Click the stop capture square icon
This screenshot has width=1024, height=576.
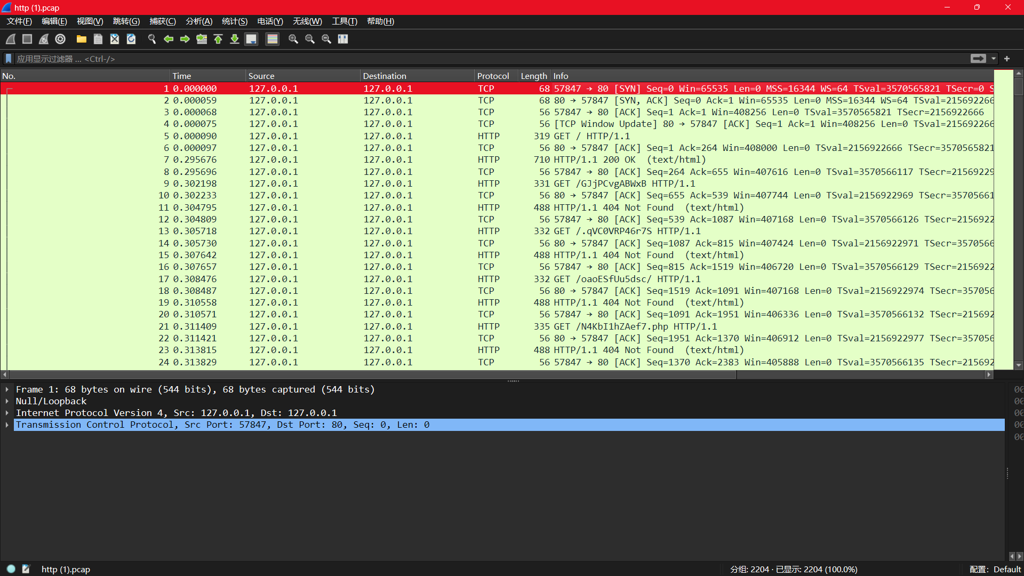click(x=27, y=39)
